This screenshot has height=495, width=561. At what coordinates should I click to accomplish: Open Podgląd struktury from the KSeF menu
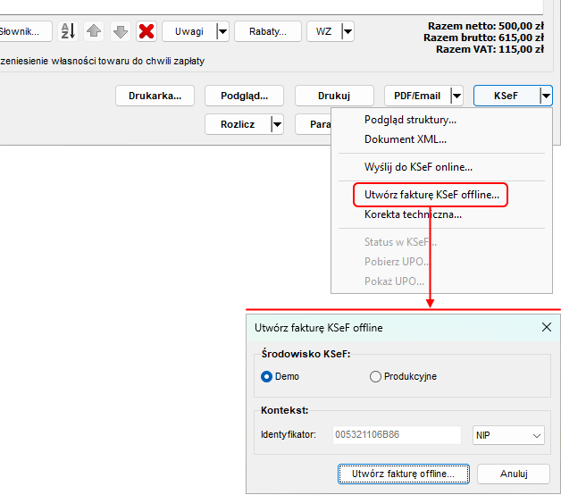click(x=410, y=120)
